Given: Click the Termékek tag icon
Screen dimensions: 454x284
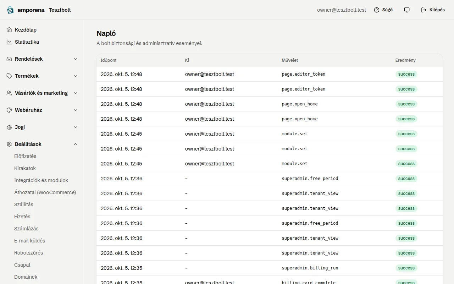Looking at the screenshot, I should pos(9,76).
